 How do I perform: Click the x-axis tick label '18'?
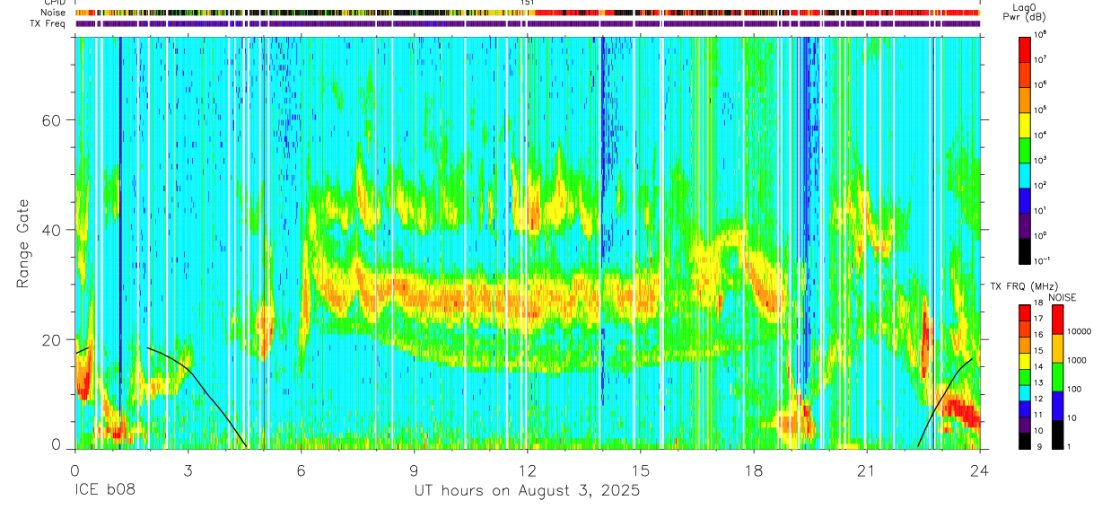(x=753, y=470)
